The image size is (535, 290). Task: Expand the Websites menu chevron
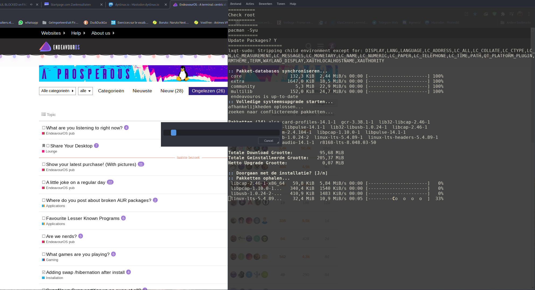click(64, 33)
